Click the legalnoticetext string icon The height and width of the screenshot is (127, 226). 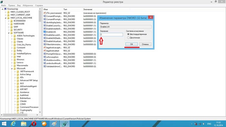45,51
